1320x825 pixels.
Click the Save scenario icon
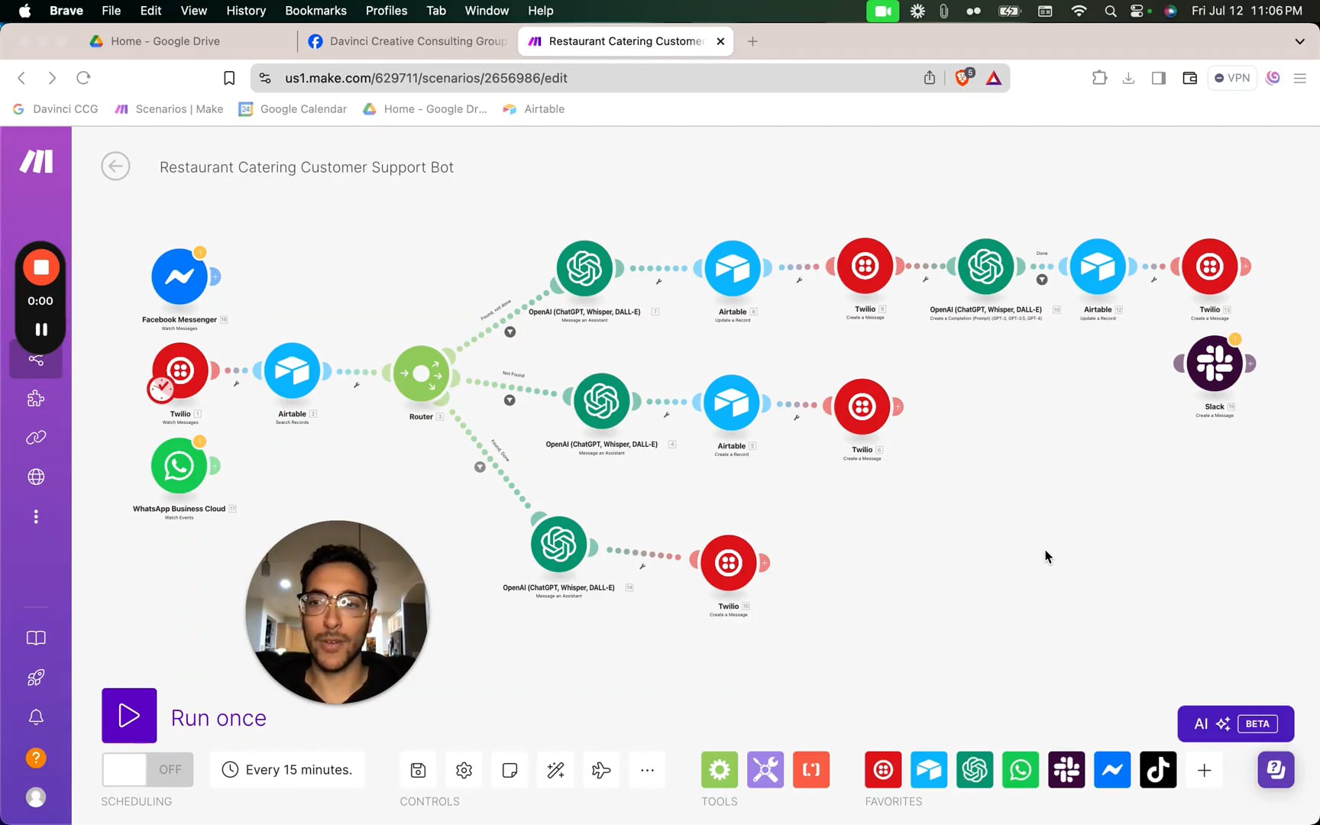tap(418, 770)
